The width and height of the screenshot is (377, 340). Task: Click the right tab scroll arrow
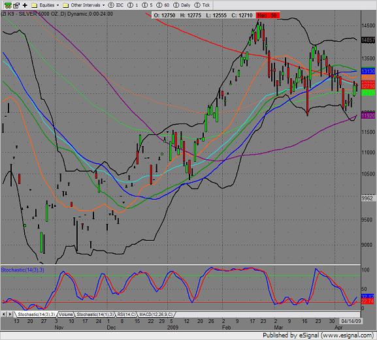tap(10, 314)
